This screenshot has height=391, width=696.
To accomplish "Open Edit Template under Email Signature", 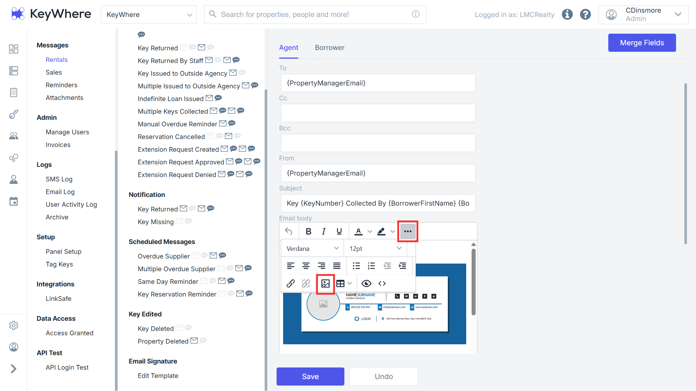I will tap(158, 376).
